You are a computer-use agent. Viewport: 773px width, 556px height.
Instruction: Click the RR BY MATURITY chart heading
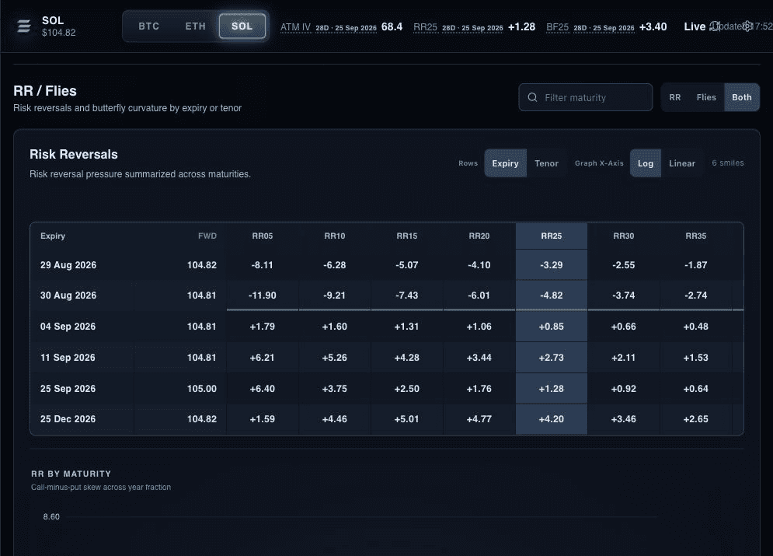[x=71, y=474]
